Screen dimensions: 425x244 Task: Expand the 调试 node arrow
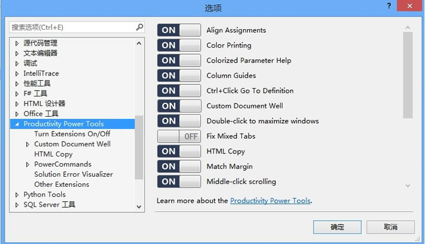tap(17, 64)
